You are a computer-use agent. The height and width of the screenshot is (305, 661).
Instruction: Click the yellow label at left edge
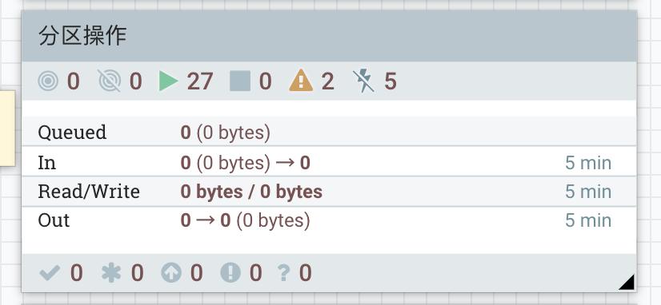tap(7, 128)
